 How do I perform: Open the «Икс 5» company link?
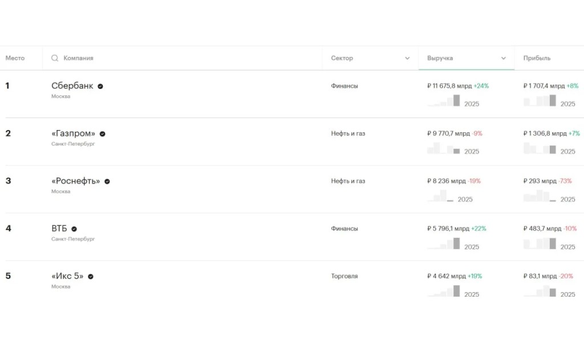(x=67, y=276)
